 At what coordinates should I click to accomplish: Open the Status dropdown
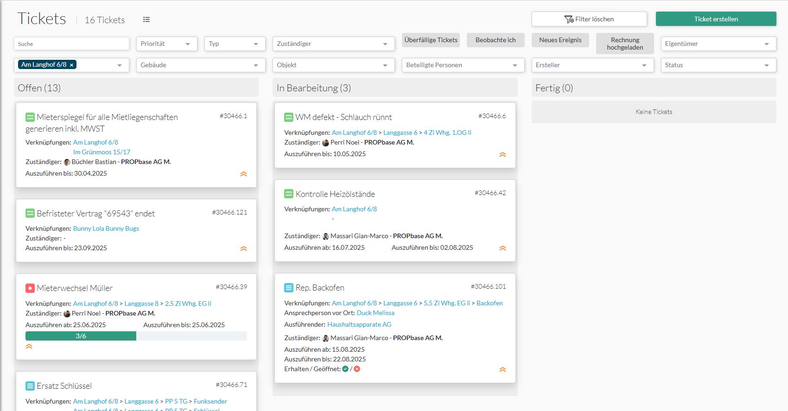[x=718, y=65]
